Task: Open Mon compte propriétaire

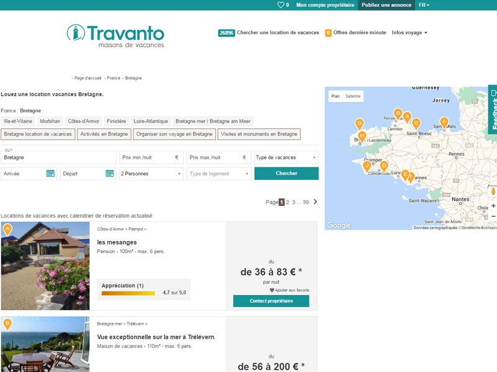Action: (325, 5)
